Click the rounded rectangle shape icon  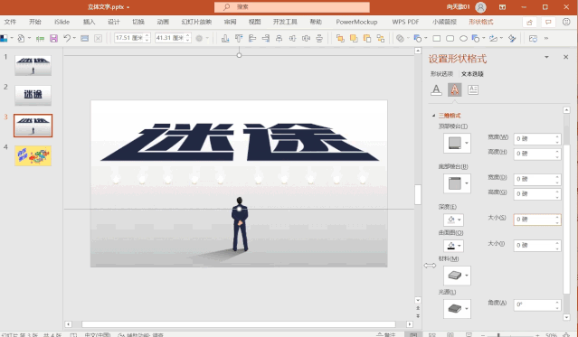[450, 38]
